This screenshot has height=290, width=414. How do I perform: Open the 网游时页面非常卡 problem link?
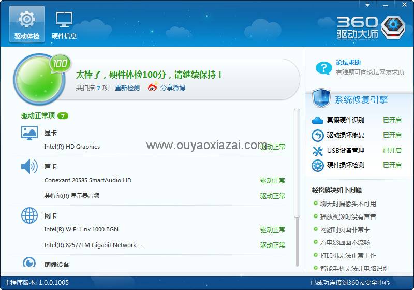(x=345, y=229)
